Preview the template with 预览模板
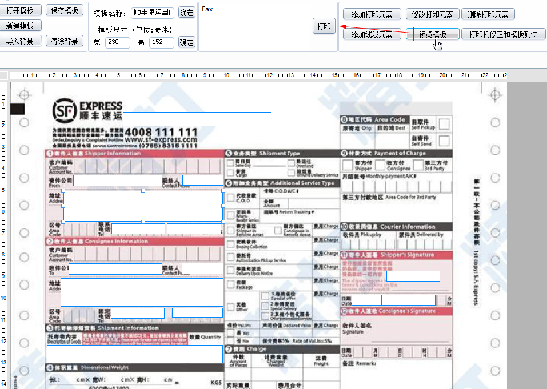The height and width of the screenshot is (389, 547). point(433,34)
